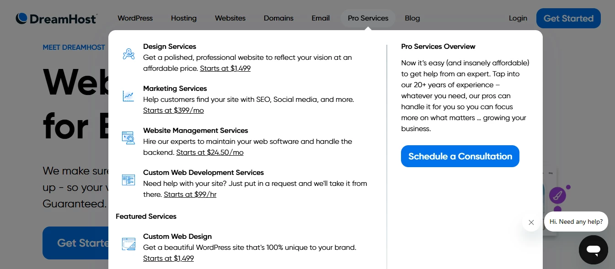Open the Domains menu
The width and height of the screenshot is (615, 269).
278,18
